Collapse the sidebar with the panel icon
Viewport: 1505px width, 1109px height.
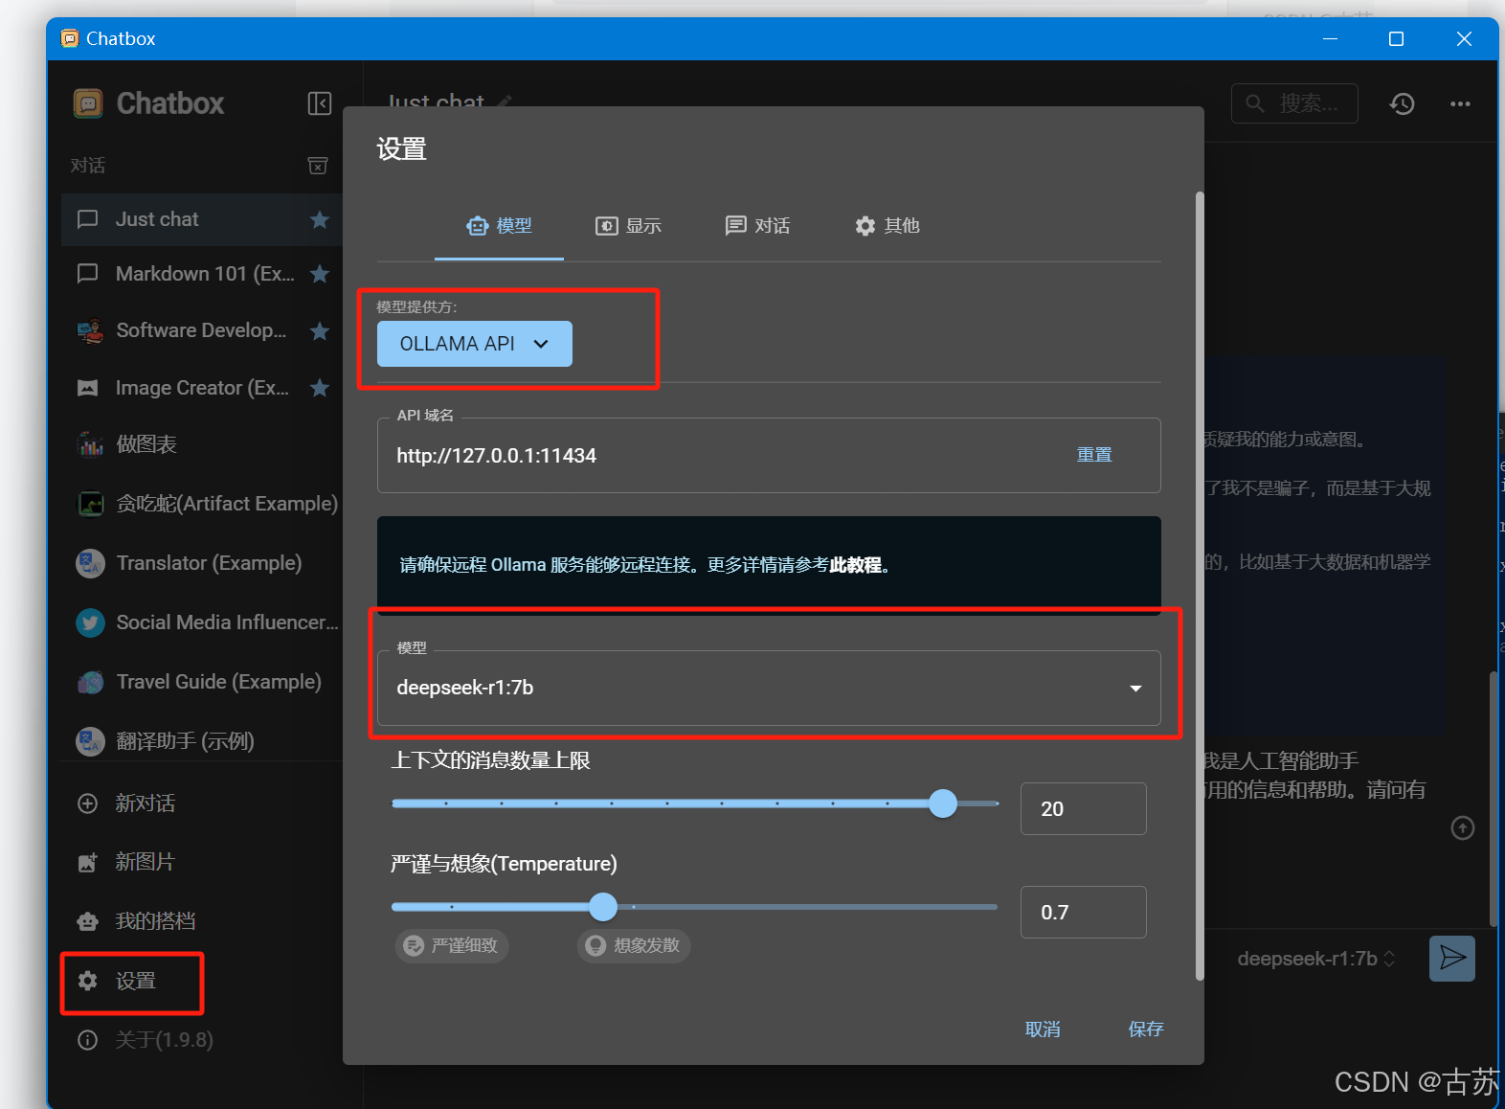coord(319,103)
